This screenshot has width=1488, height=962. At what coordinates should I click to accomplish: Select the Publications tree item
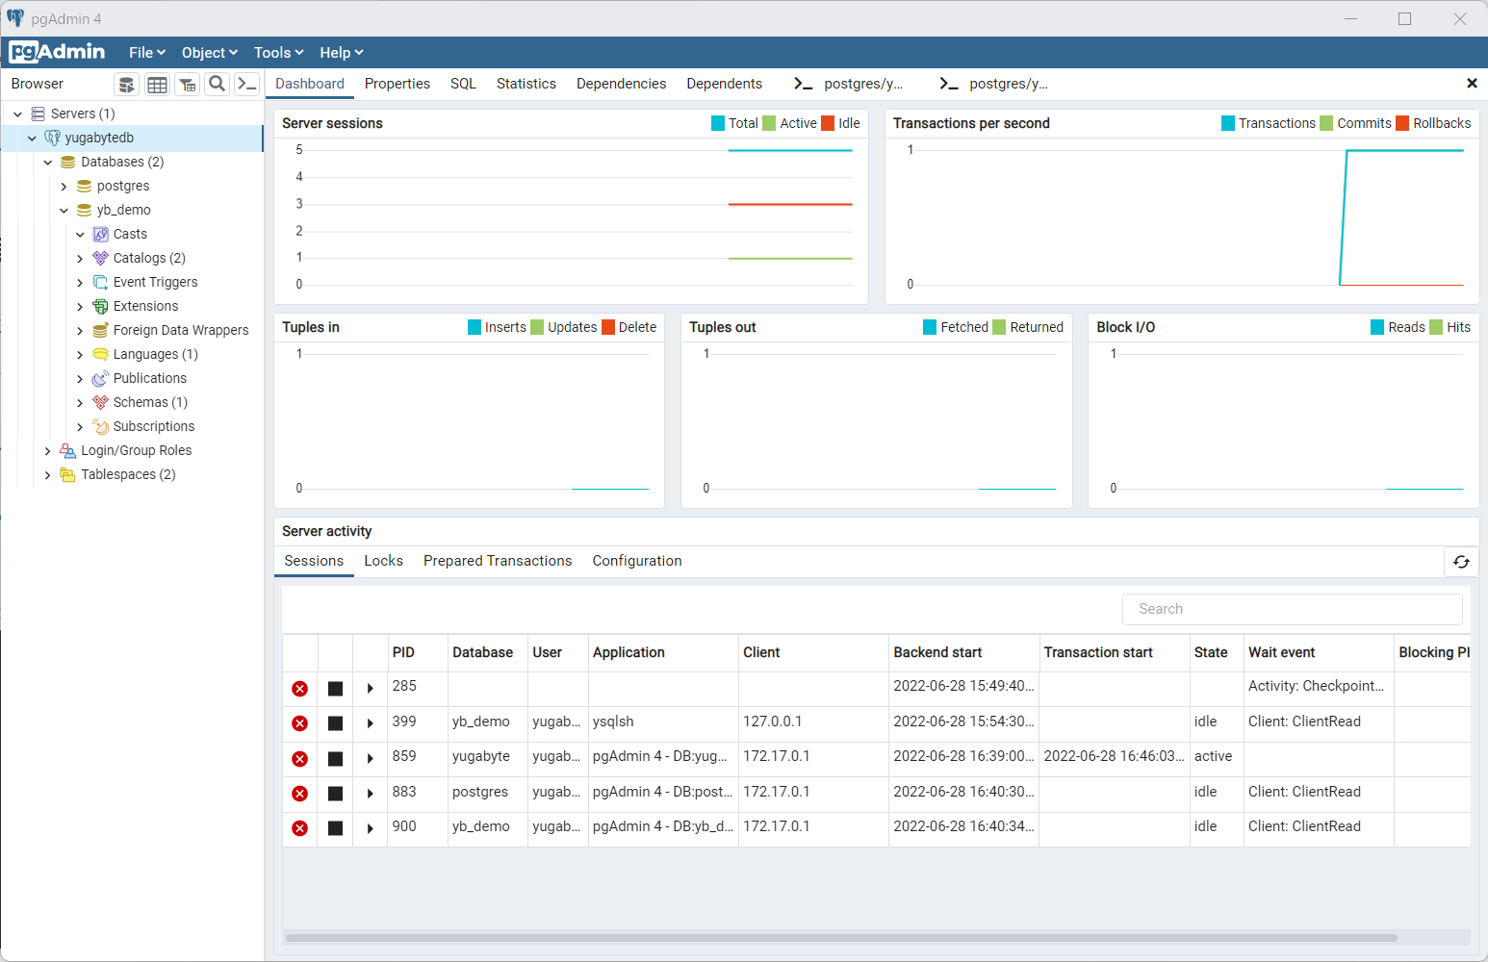(149, 378)
